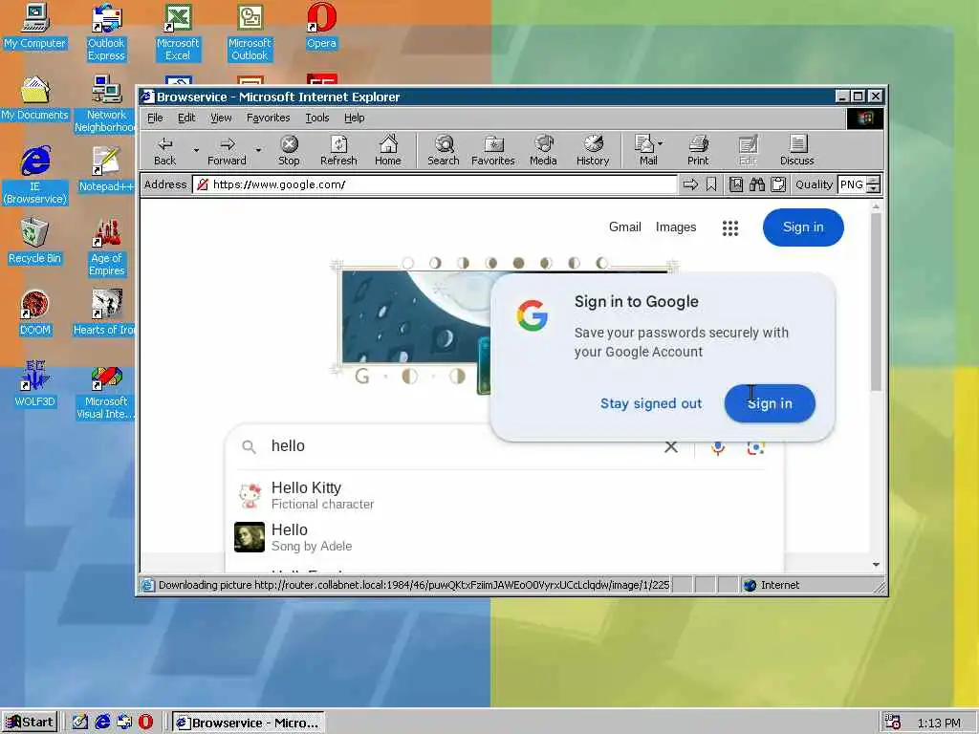Expand the Back button history dropdown arrow
This screenshot has height=734, width=979.
coord(196,150)
